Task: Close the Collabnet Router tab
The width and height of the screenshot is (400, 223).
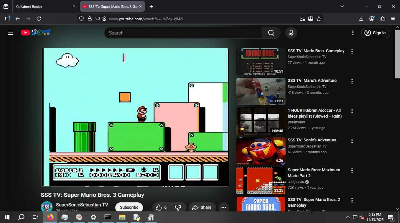Action: [74, 6]
